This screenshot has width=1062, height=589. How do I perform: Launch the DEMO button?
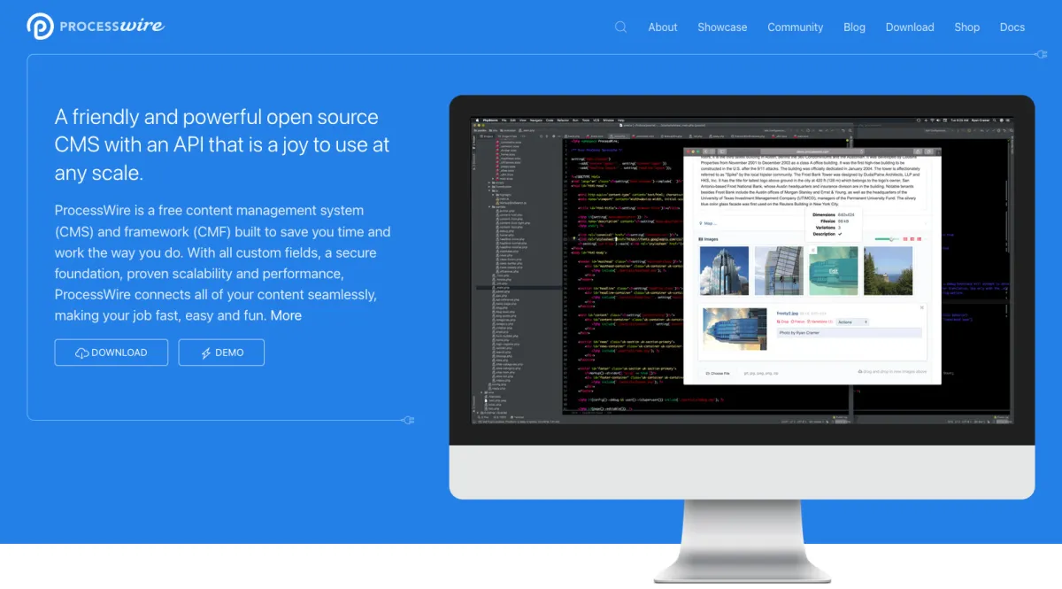221,353
